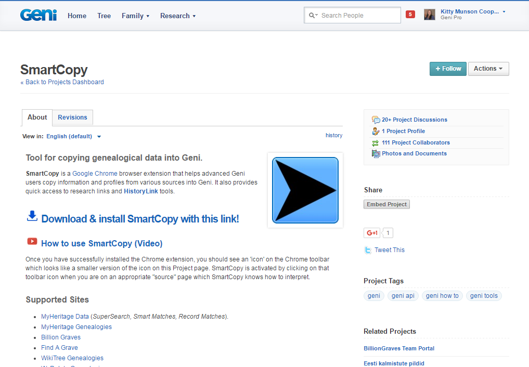The image size is (529, 367).
Task: Open Eesti kalmistute pildid related project
Action: [394, 363]
